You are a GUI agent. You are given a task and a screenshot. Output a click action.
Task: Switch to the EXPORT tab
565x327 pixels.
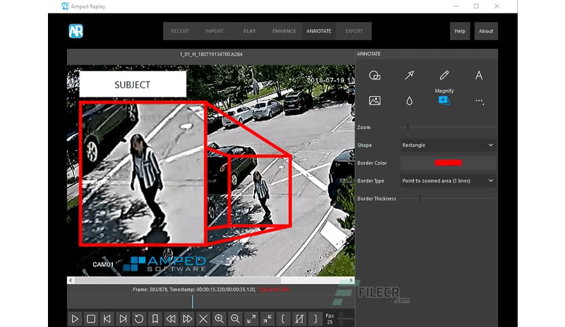(354, 31)
